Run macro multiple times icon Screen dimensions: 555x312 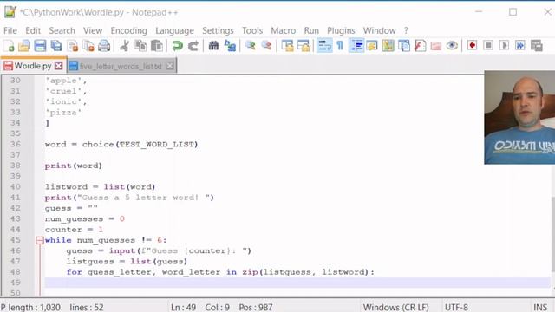click(520, 46)
